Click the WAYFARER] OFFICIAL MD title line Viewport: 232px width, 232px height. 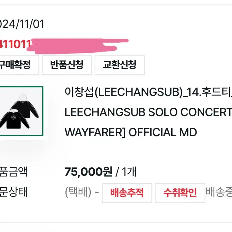[x=131, y=132]
